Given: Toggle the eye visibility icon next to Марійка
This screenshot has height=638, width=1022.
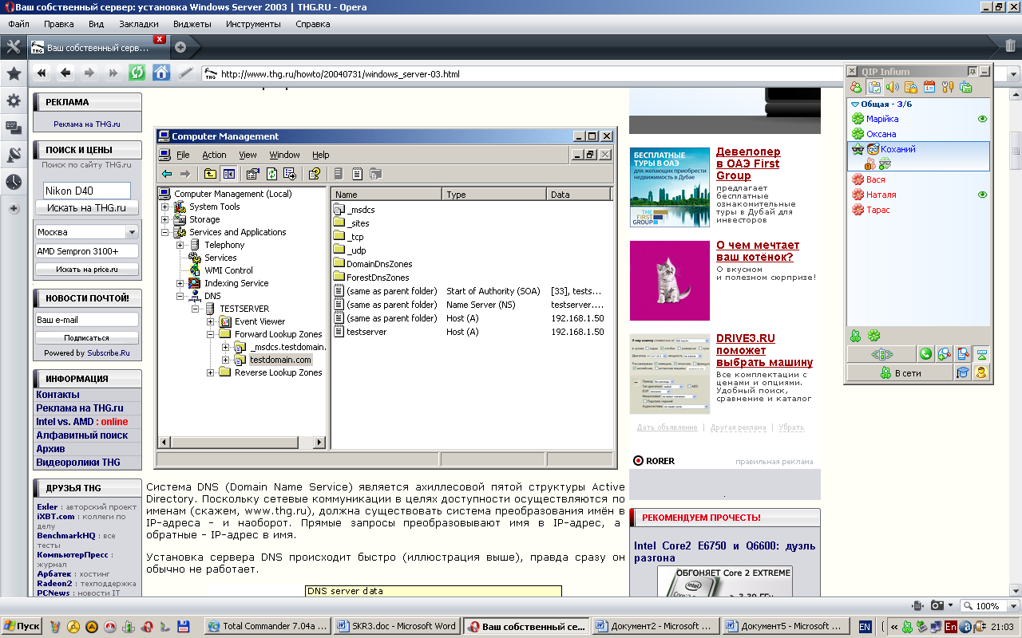Looking at the screenshot, I should pyautogui.click(x=982, y=119).
